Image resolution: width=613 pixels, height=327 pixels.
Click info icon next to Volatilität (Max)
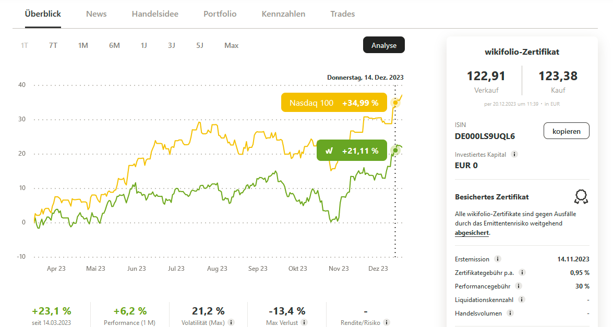coord(231,322)
